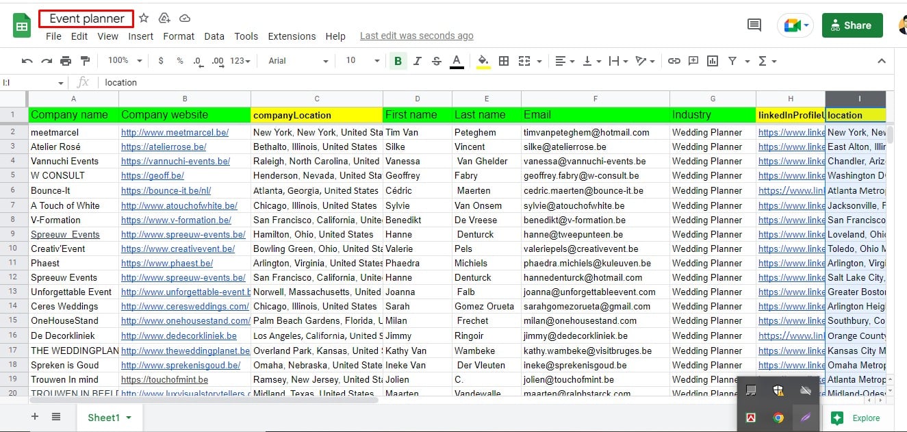907x432 pixels.
Task: Open the fill color swatch
Action: point(482,60)
